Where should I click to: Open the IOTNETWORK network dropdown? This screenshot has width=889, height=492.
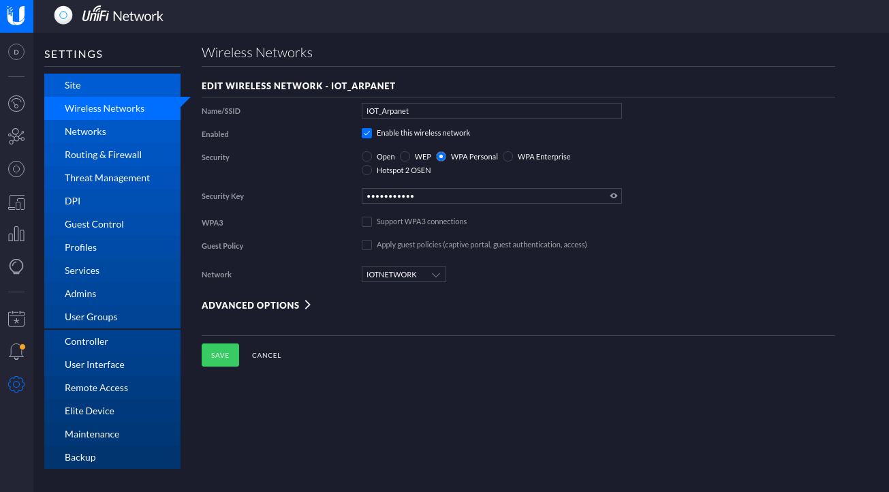click(x=403, y=274)
